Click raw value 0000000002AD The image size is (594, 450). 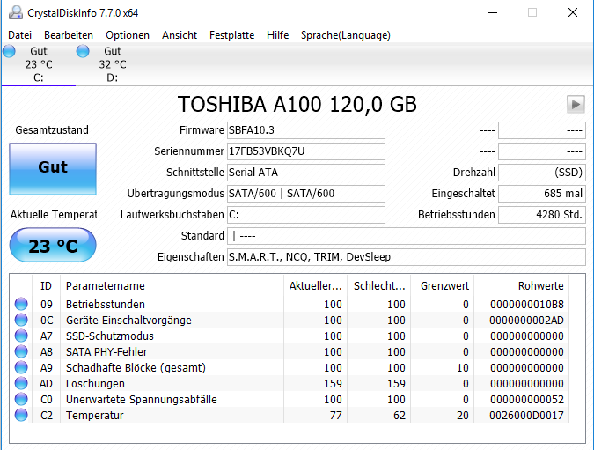pos(526,321)
